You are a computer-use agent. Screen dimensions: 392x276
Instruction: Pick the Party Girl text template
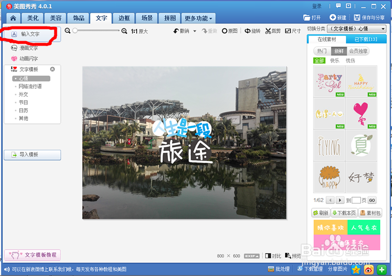[x=329, y=81]
